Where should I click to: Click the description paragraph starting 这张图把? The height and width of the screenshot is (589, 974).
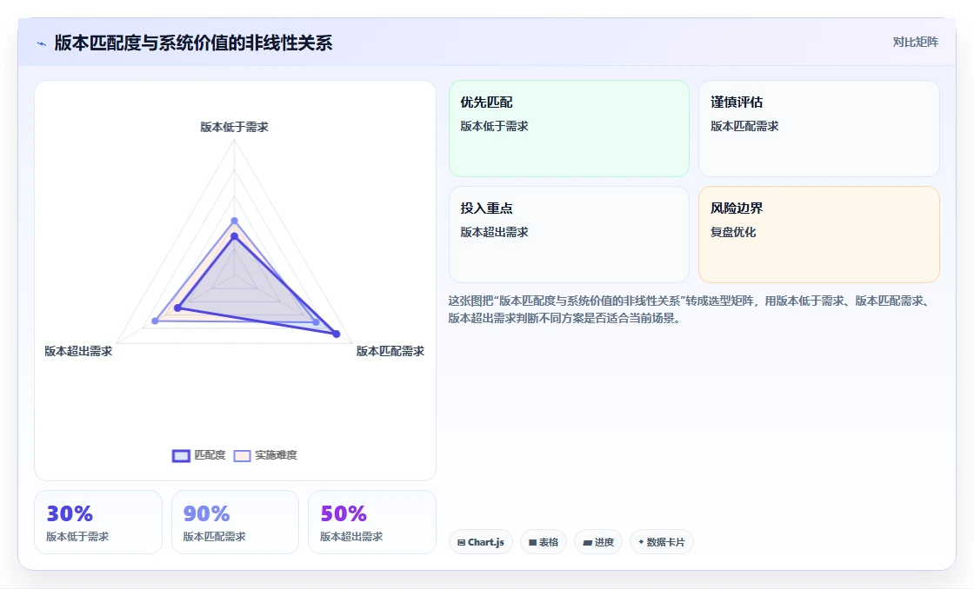(x=690, y=310)
